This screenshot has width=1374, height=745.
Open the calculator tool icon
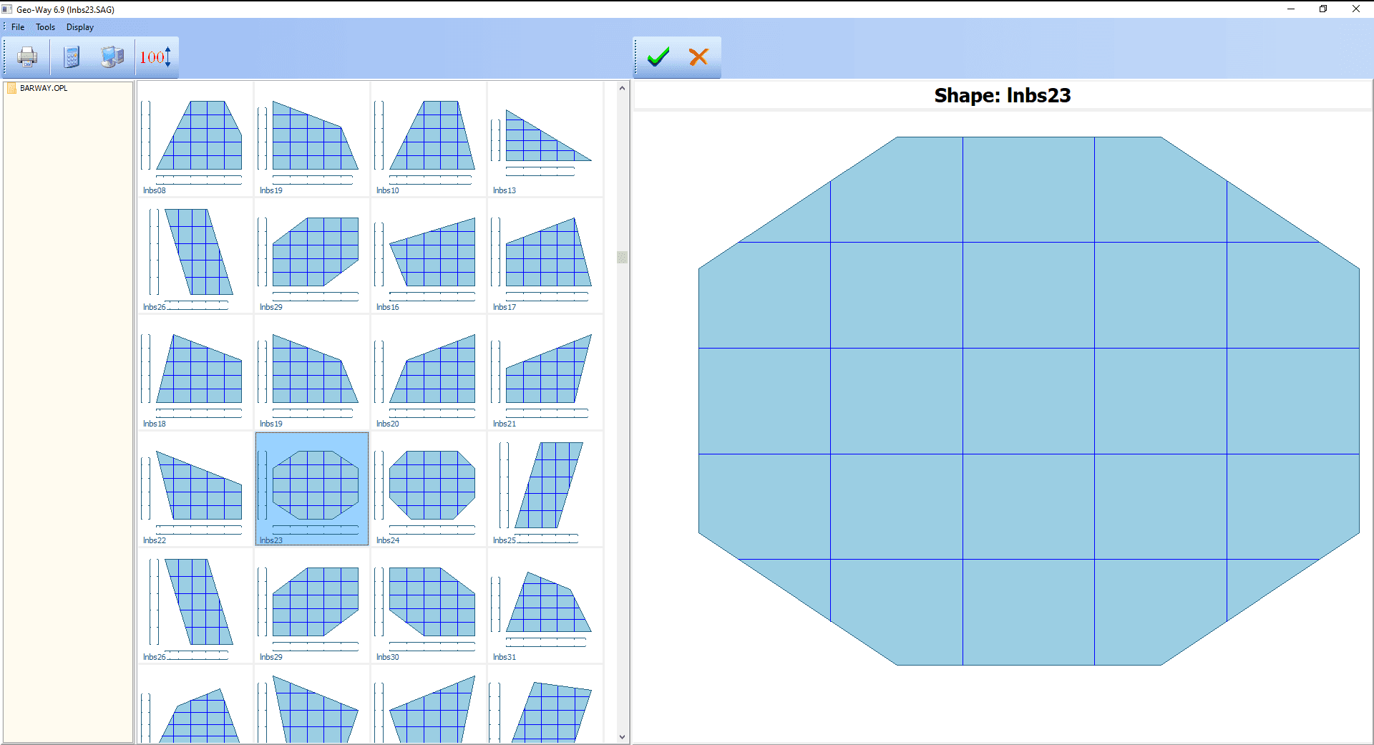[x=72, y=57]
